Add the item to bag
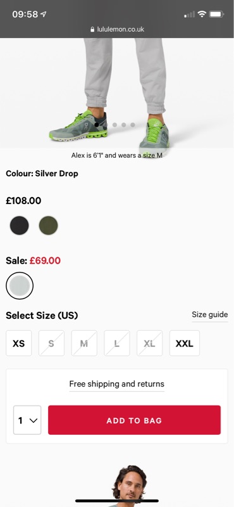The image size is (234, 507). pyautogui.click(x=134, y=420)
